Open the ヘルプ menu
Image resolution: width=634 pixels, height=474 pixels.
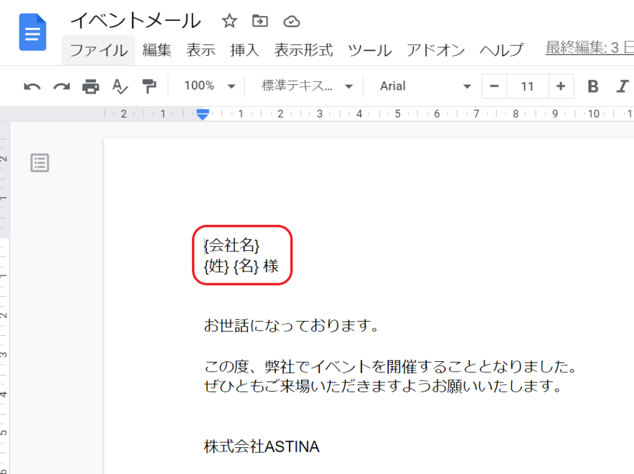tap(502, 50)
